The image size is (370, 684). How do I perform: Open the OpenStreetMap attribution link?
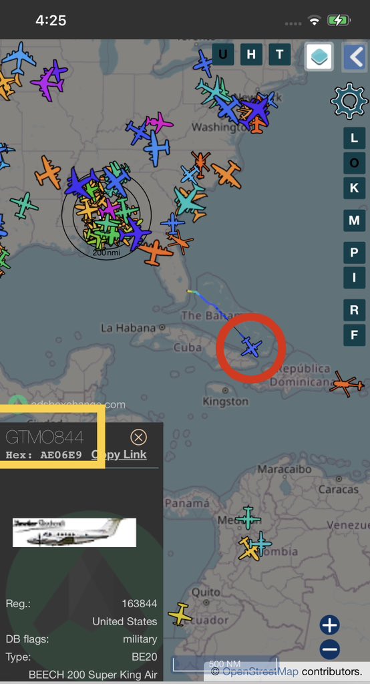pos(260,671)
